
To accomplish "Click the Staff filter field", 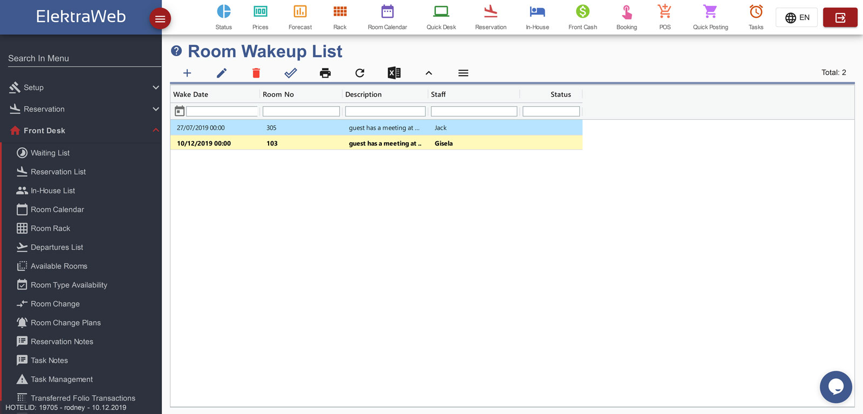I will (x=474, y=112).
